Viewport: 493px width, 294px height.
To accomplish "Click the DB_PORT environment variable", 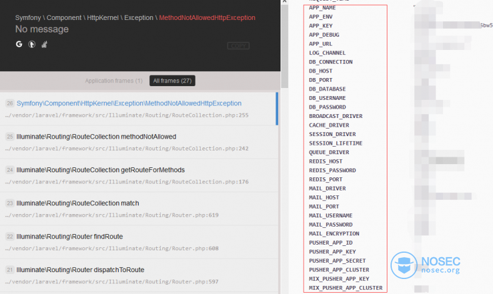I will point(321,80).
